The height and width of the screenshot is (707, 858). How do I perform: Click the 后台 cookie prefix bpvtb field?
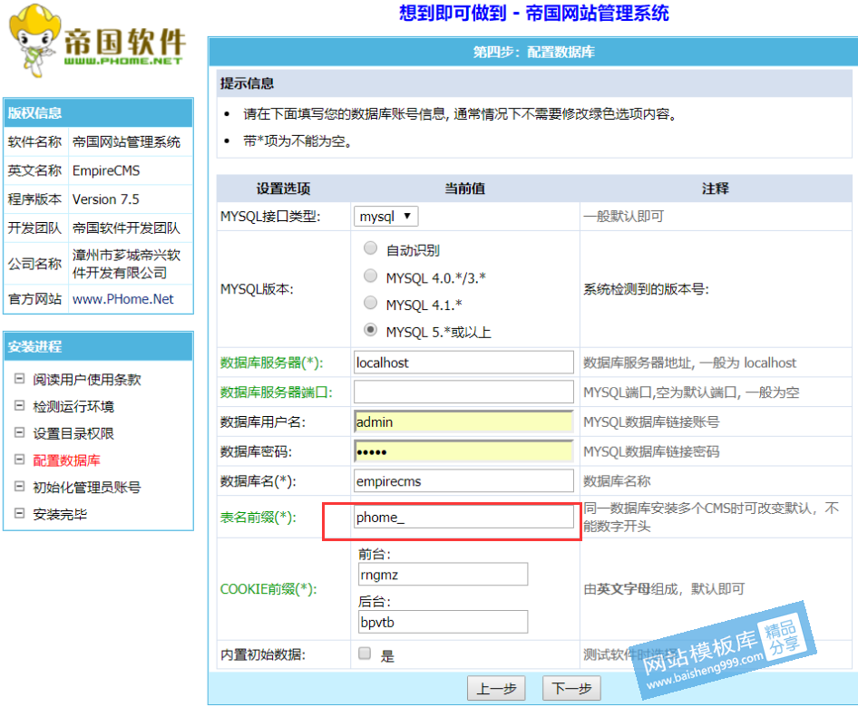point(443,622)
